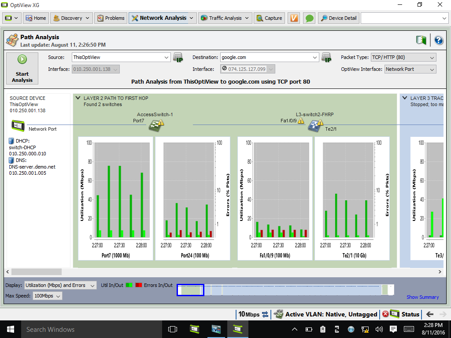Open the Traffic Analysis menu
This screenshot has width=451, height=338.
tap(225, 18)
